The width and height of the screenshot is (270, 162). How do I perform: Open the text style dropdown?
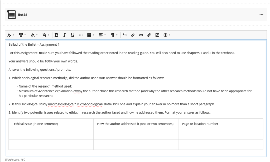(11, 35)
